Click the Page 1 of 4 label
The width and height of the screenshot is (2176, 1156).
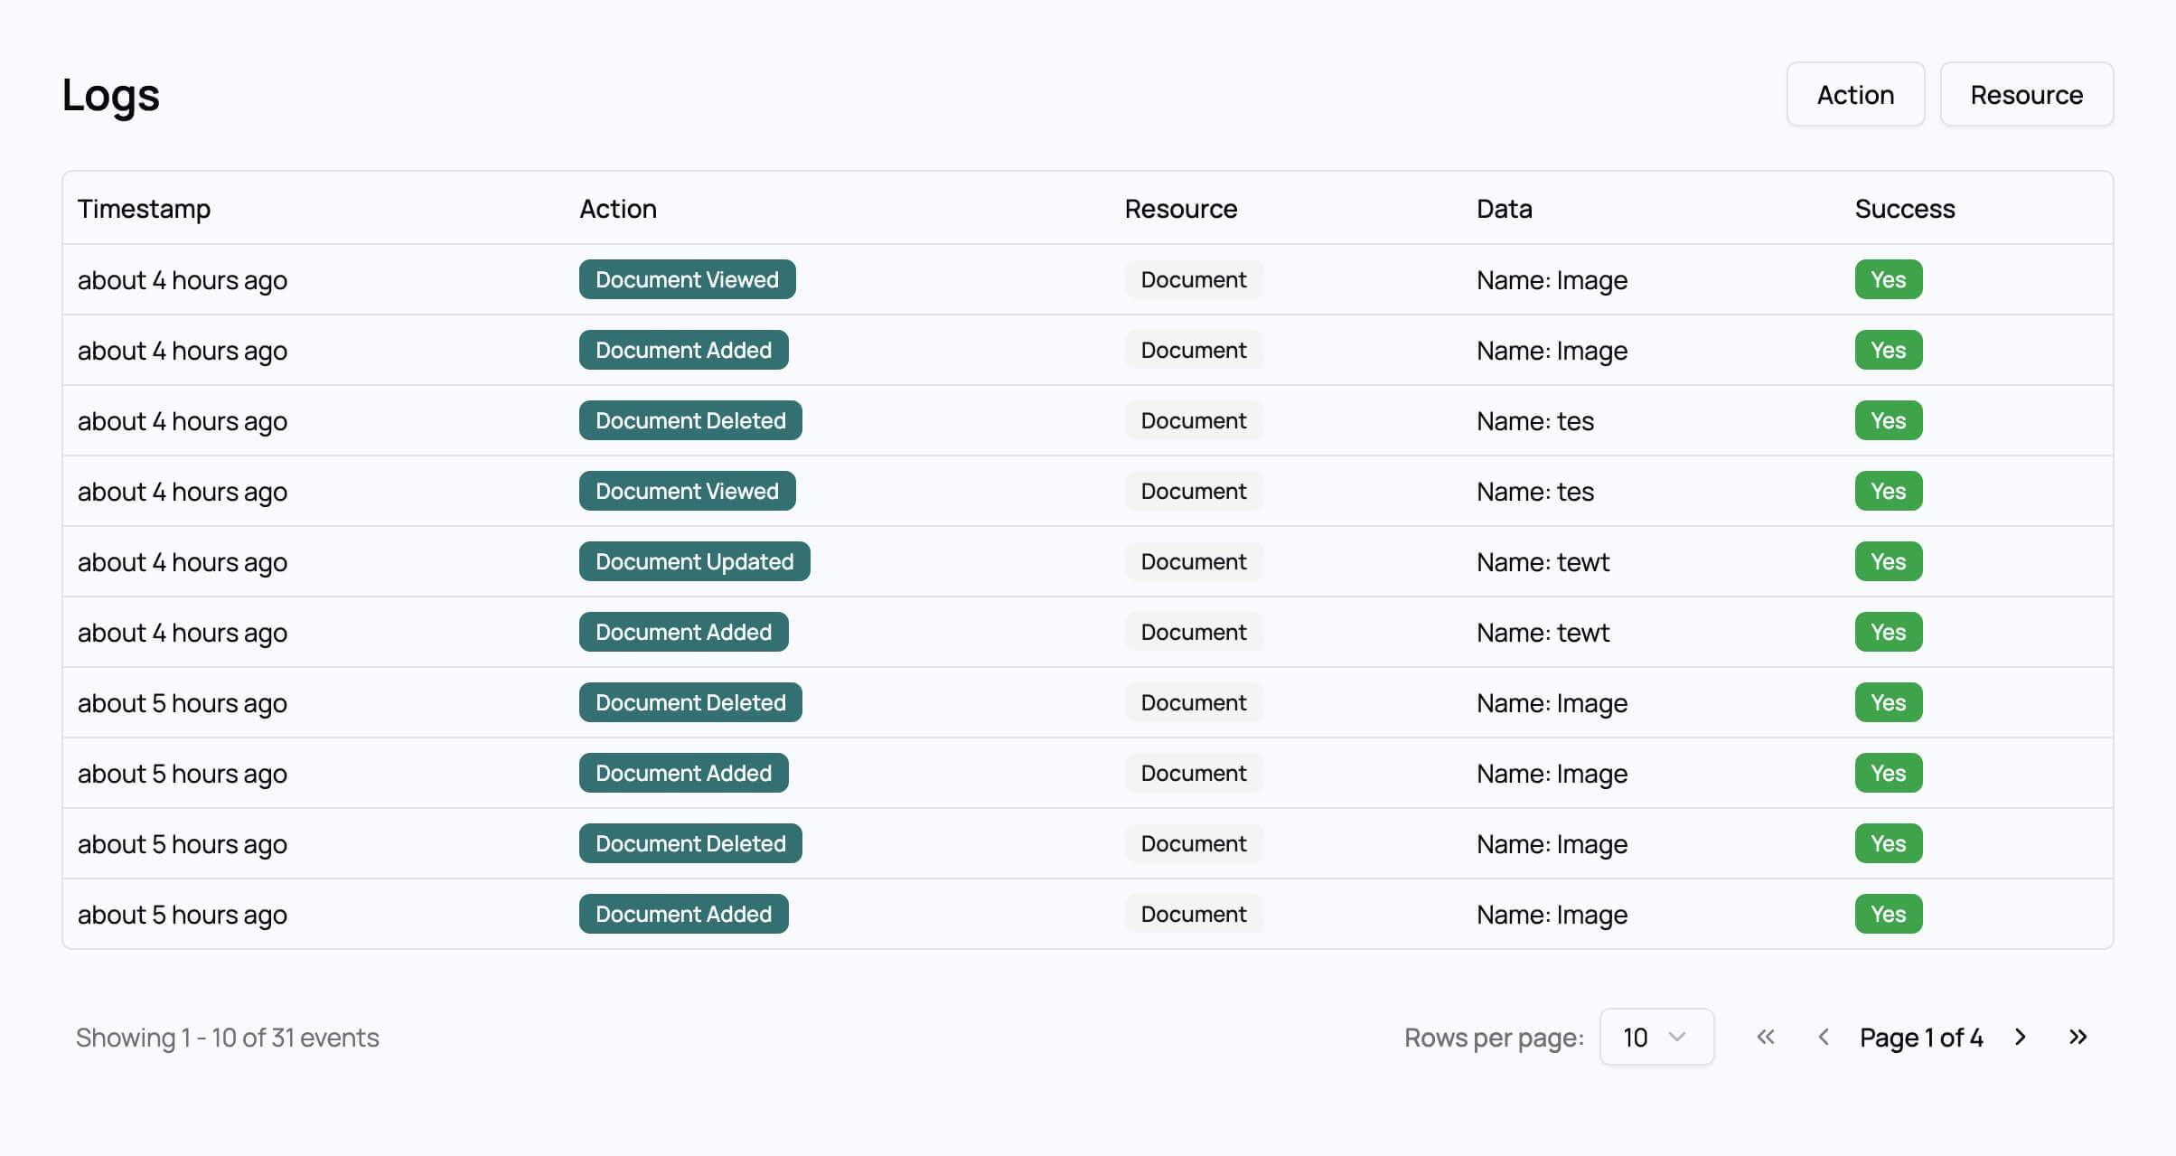tap(1920, 1038)
